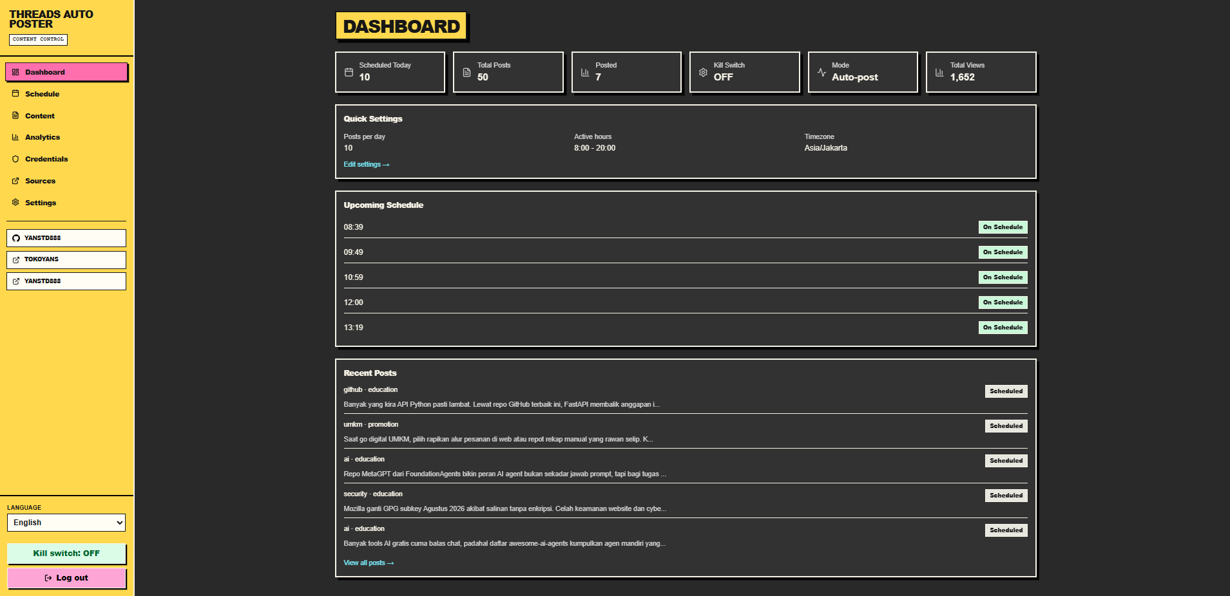Screen dimensions: 1230x596
Task: Open Sources from the sidebar
Action: [66, 181]
